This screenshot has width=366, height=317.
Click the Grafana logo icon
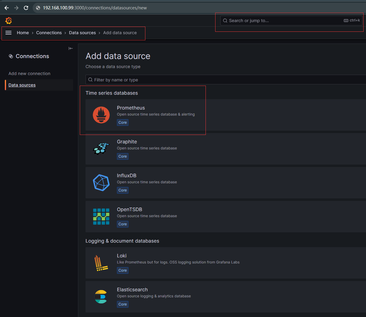pos(8,21)
